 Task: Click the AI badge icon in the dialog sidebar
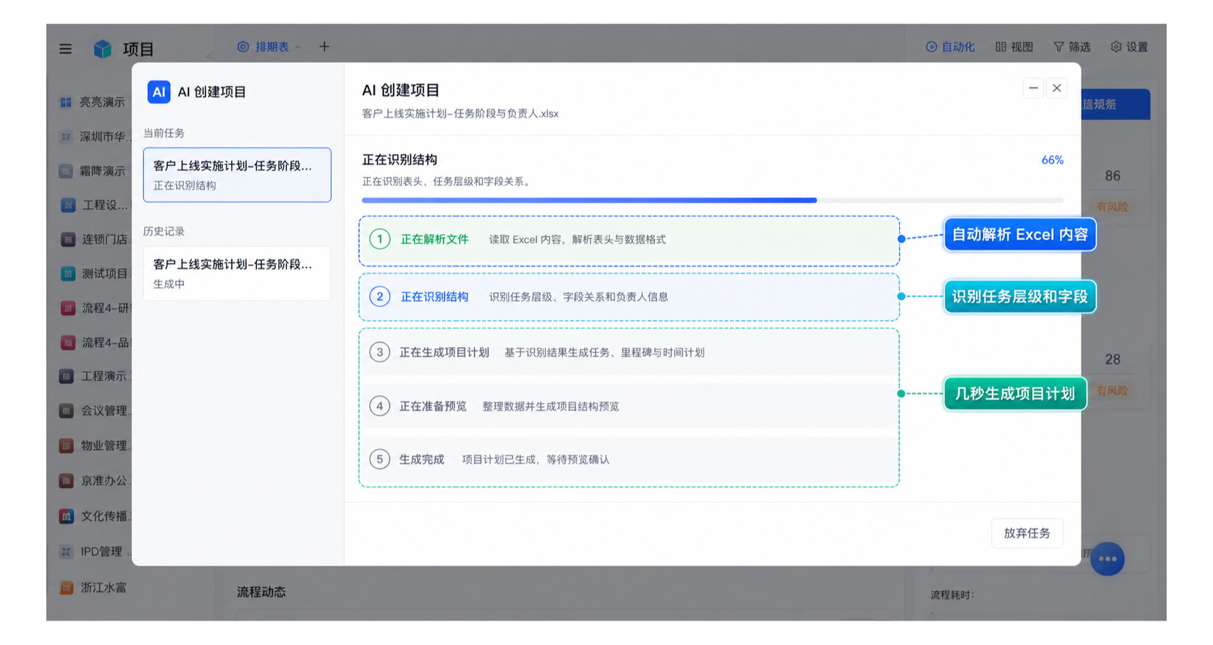point(159,92)
